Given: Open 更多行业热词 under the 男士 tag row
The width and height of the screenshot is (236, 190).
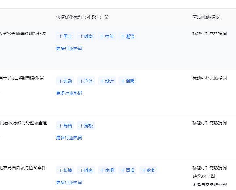Looking at the screenshot, I should pyautogui.click(x=69, y=48).
